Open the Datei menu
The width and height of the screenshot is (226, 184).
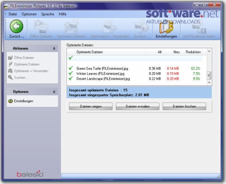pyautogui.click(x=13, y=14)
